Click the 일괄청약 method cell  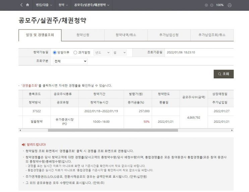[37, 122]
